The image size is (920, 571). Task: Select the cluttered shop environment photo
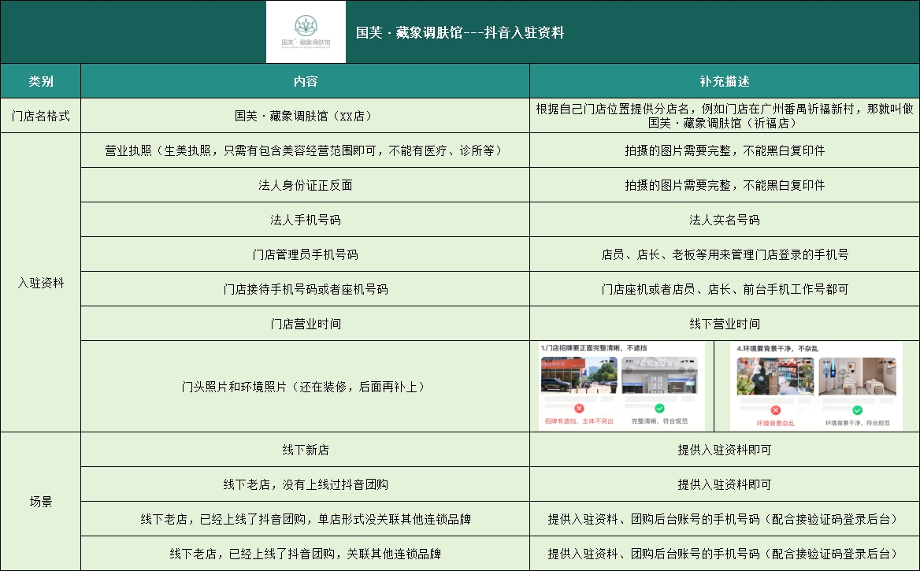point(775,376)
